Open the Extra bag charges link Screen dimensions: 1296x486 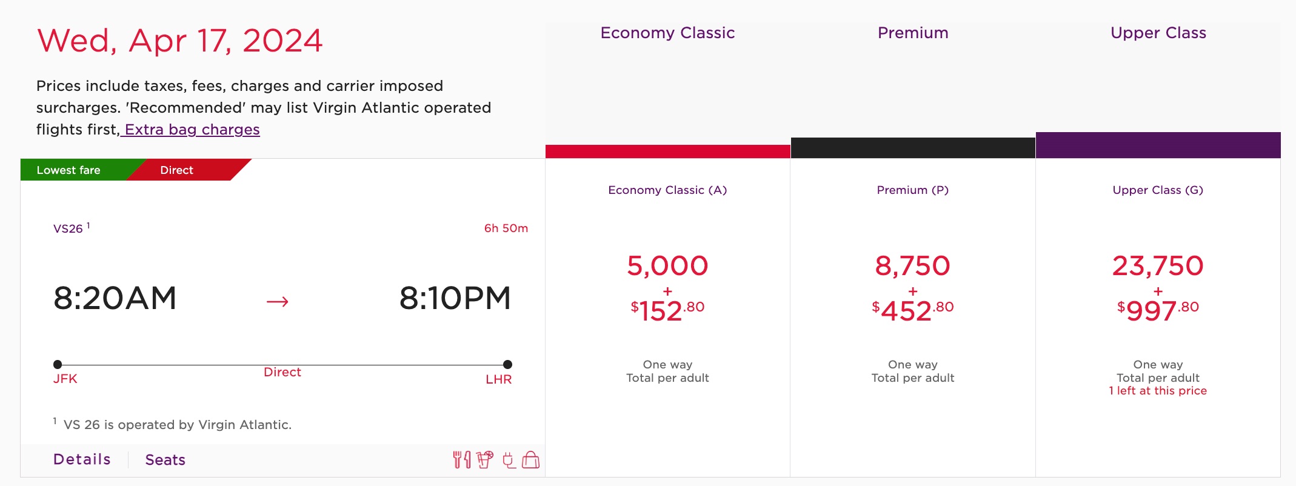191,129
